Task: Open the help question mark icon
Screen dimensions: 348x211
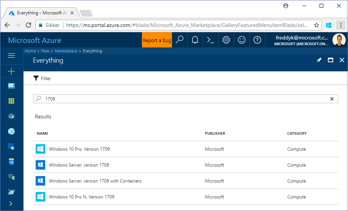Action: tap(257, 40)
